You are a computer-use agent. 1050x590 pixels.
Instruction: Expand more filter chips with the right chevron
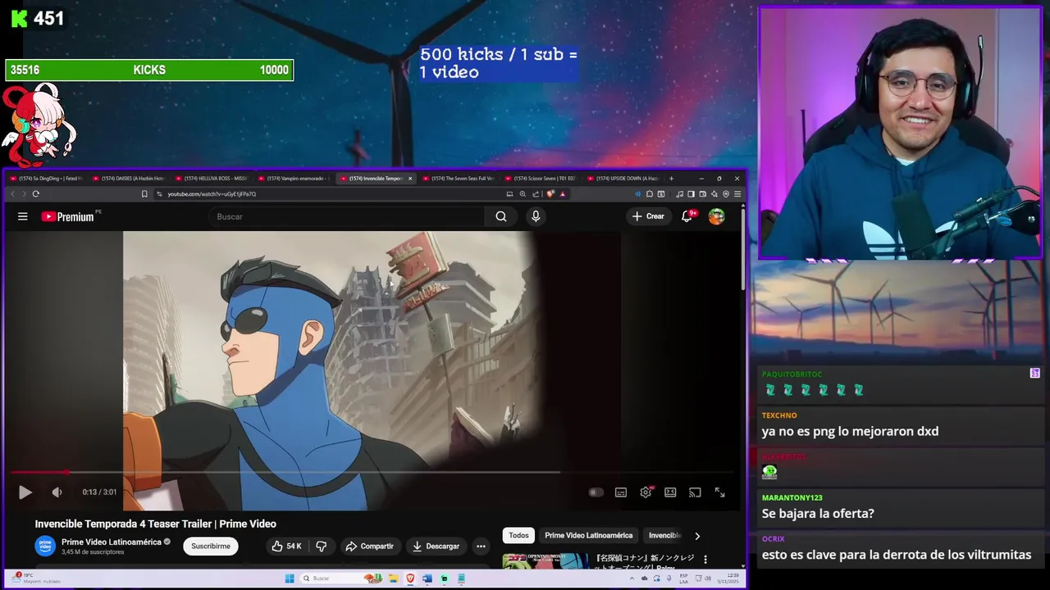tap(697, 536)
